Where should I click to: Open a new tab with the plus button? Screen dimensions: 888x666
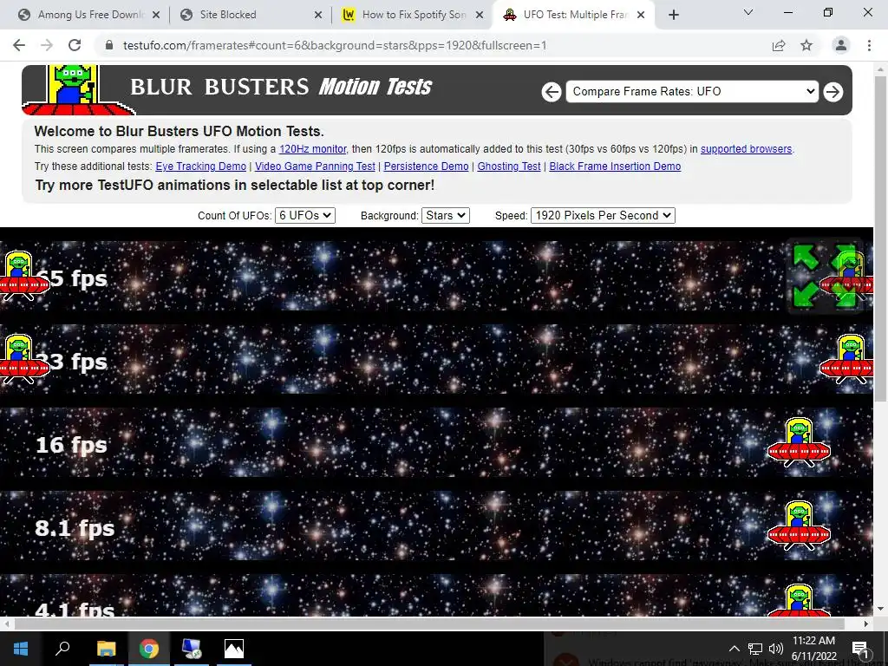coord(673,15)
